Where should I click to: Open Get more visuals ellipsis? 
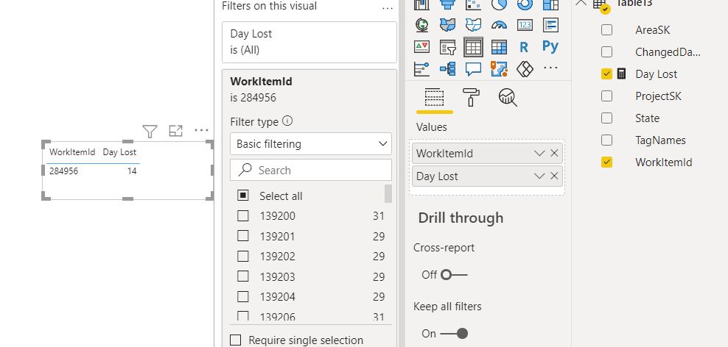point(550,68)
